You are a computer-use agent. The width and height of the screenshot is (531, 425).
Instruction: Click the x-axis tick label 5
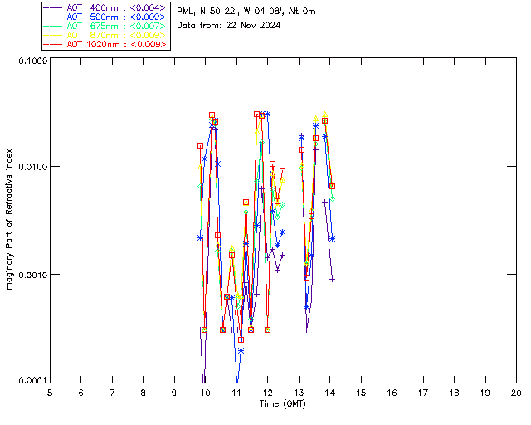click(50, 393)
